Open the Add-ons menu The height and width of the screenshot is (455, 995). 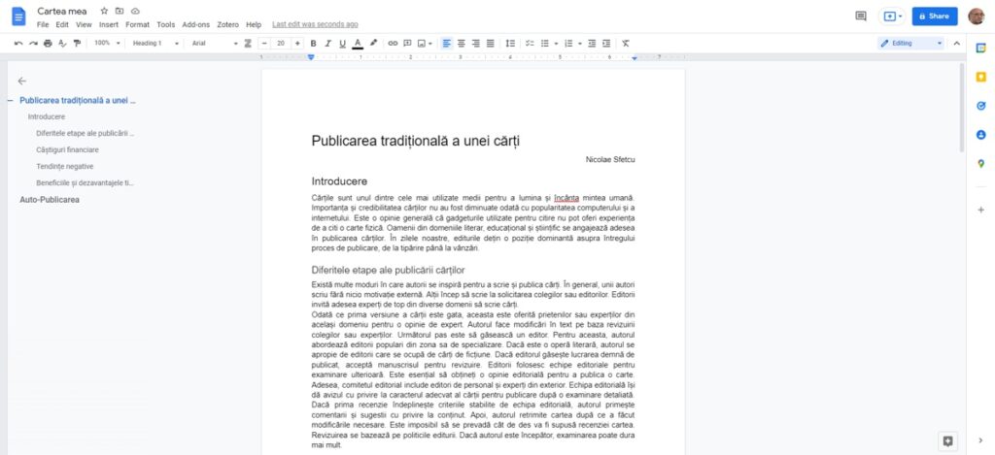(x=195, y=24)
